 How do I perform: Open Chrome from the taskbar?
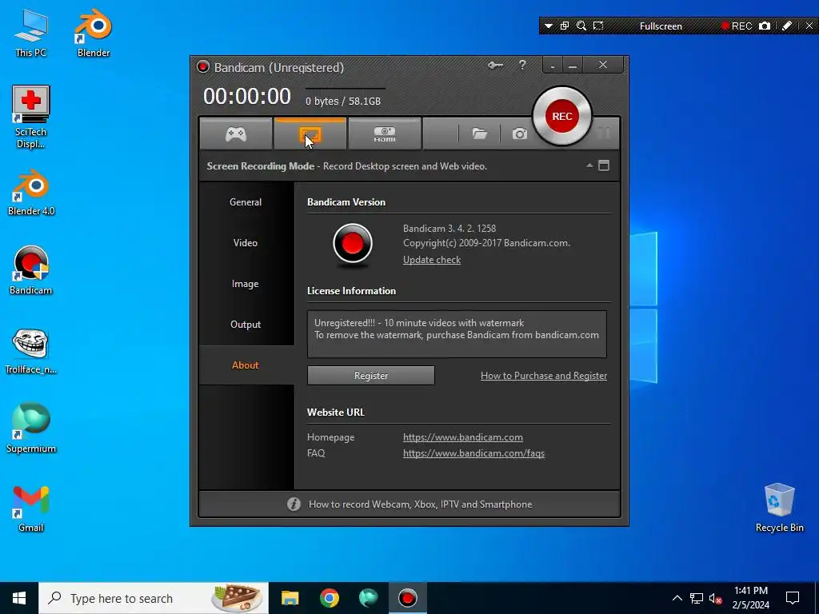coord(329,598)
